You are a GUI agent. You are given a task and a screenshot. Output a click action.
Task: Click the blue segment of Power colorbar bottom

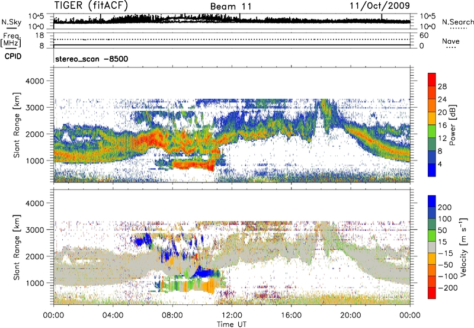(x=432, y=170)
